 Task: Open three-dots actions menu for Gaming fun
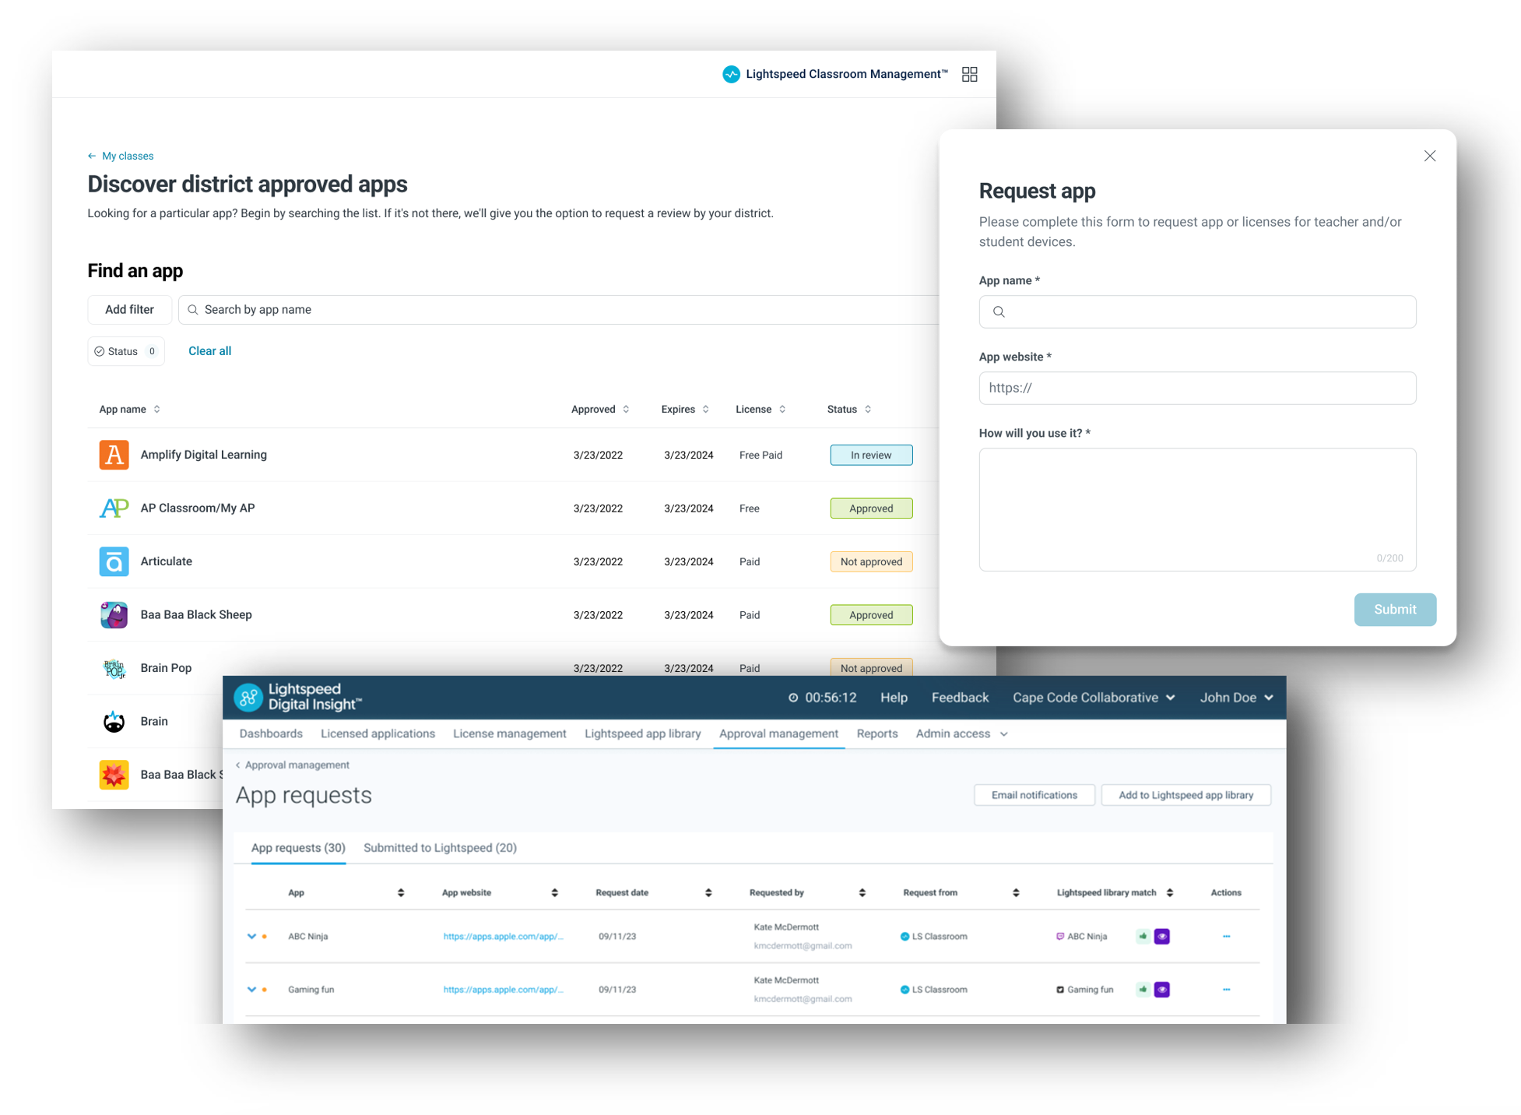tap(1226, 990)
